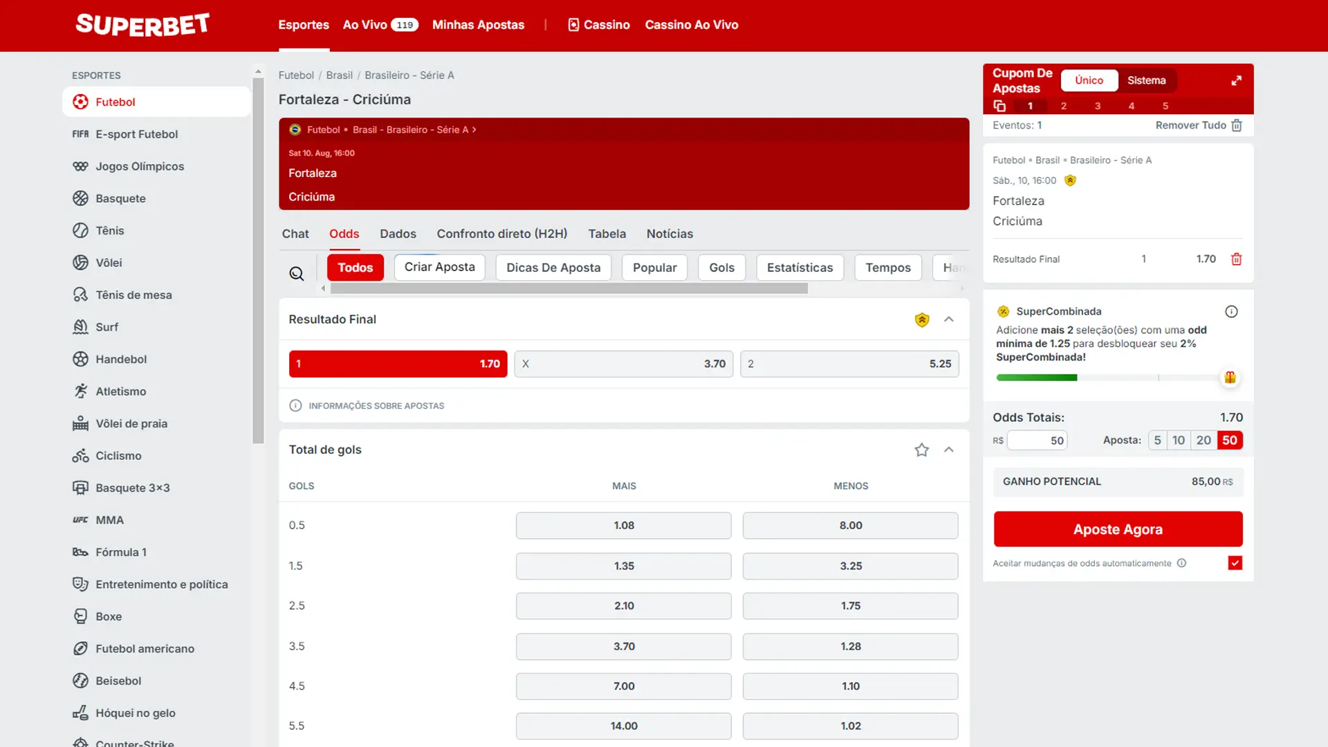Open INFORMAÇÕES SOBRE APOSTAS

[367, 406]
